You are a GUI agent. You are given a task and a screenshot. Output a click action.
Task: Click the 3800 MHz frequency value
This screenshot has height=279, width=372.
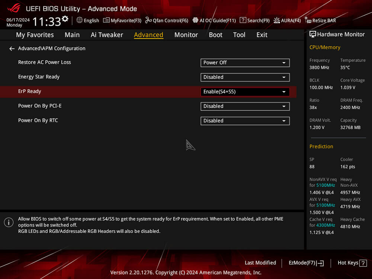click(319, 68)
